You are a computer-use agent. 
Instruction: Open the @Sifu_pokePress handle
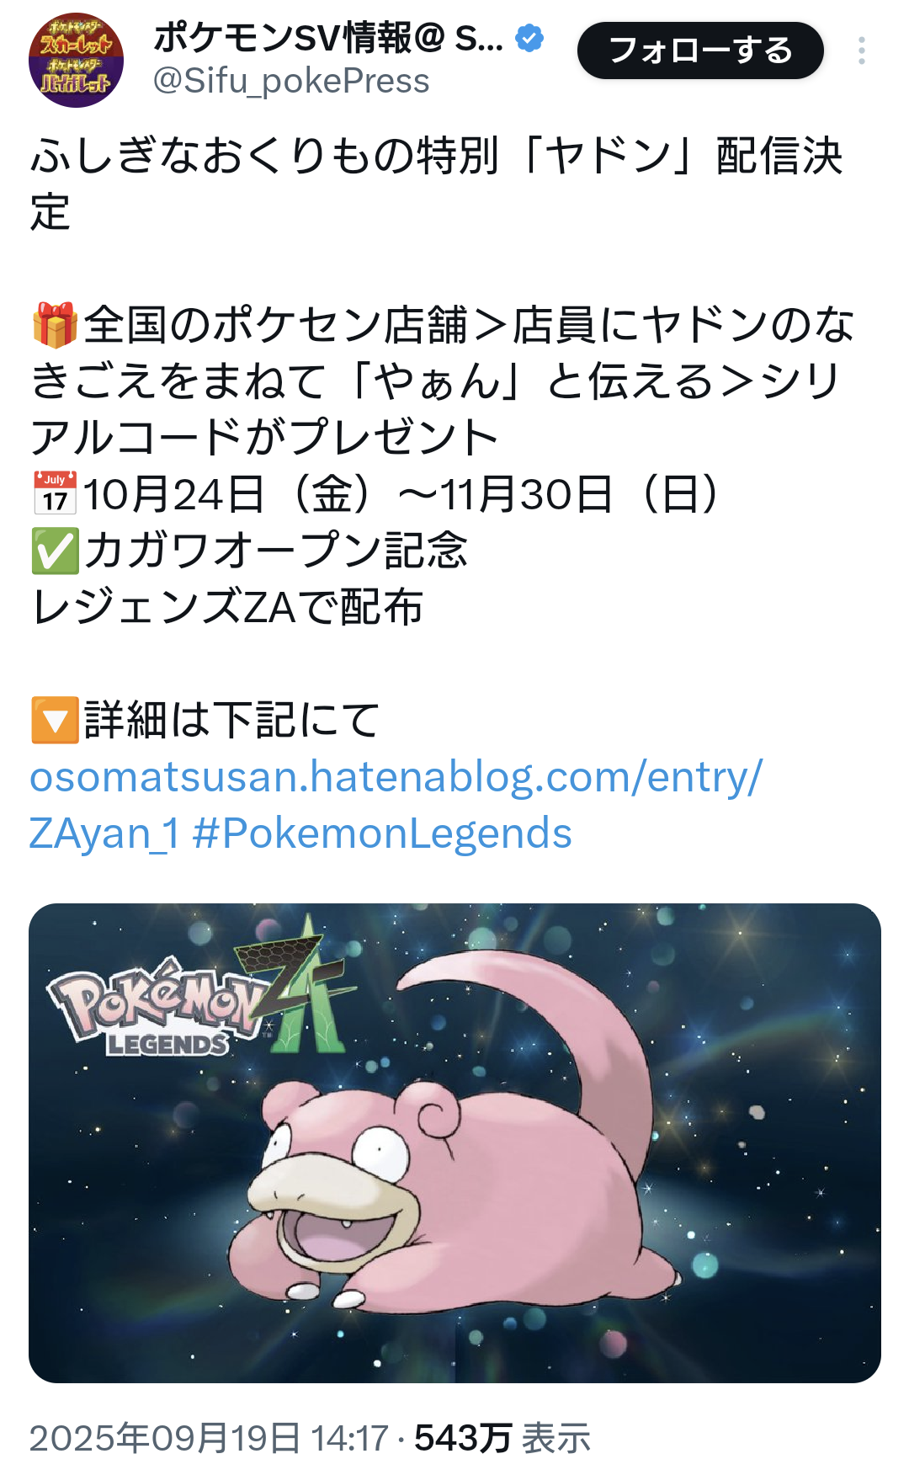(291, 81)
